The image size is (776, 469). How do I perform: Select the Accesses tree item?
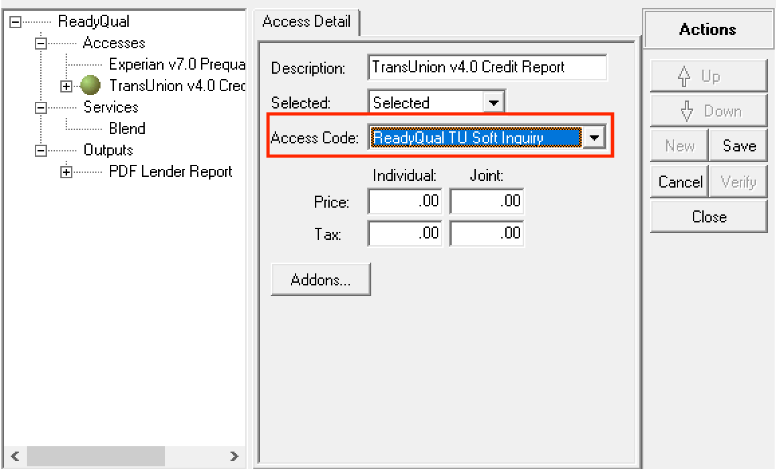[x=114, y=43]
